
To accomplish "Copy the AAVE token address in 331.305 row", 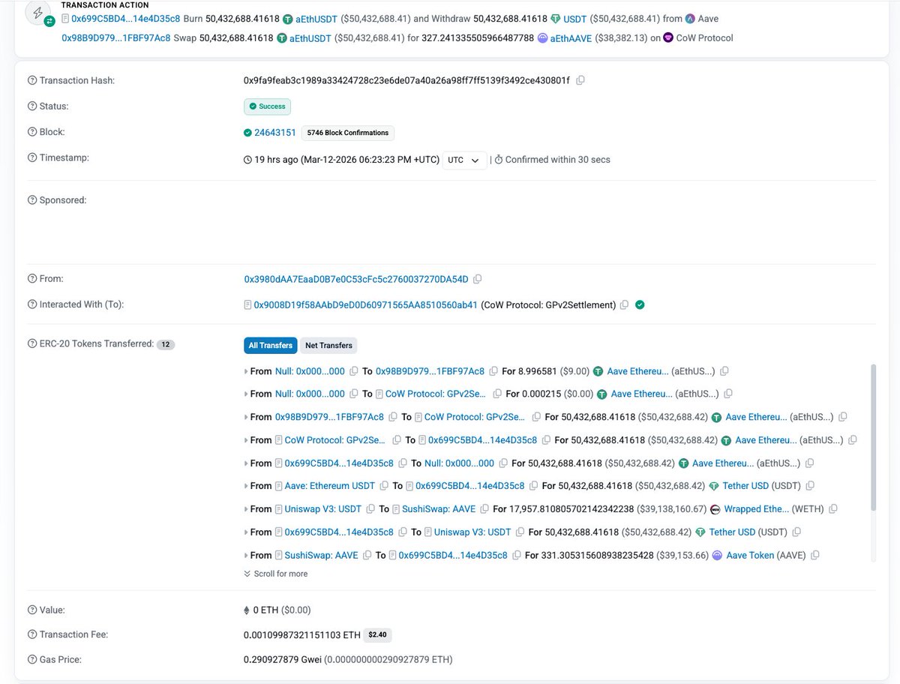I will 815,556.
